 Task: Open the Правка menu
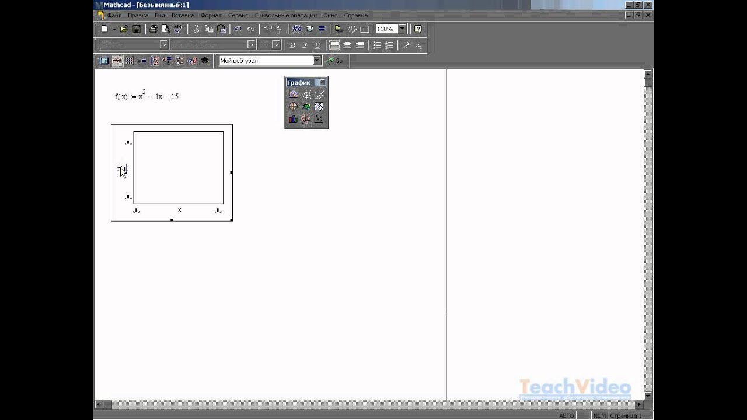click(138, 15)
